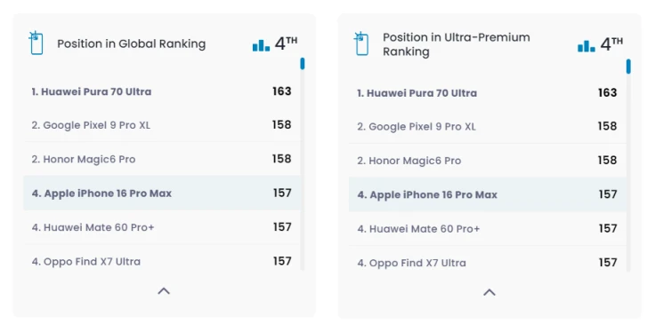
Task: Open Oppo Find X7 Ultra in Global Ranking
Action: tap(162, 261)
